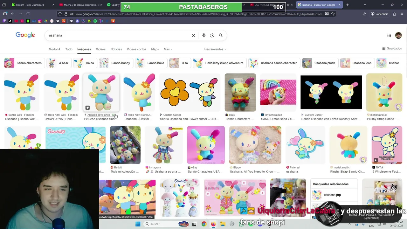
Task: Clear the Google search box text
Action: 193,35
